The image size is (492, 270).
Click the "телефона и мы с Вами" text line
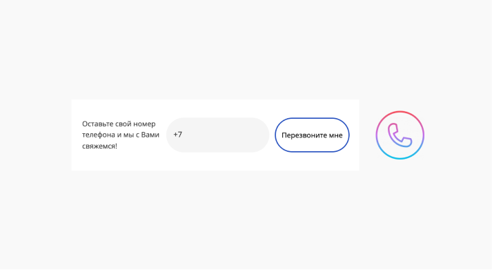pos(121,135)
